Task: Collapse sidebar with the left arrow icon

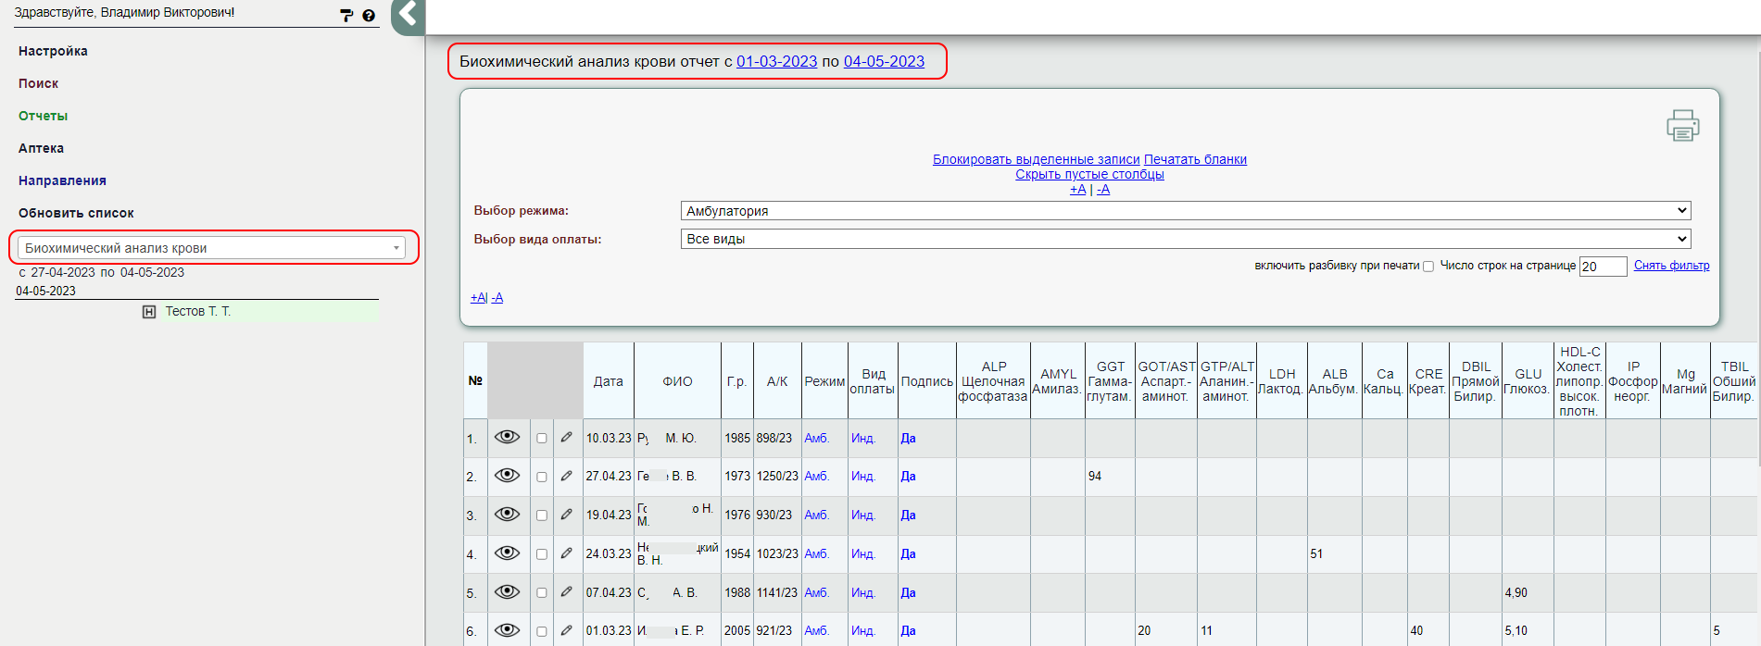Action: tap(408, 15)
